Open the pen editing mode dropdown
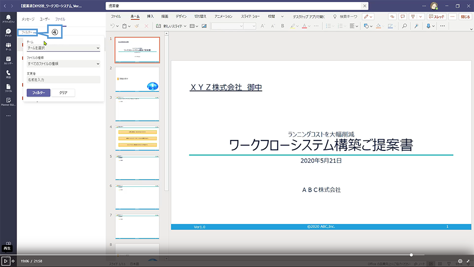 (x=368, y=17)
